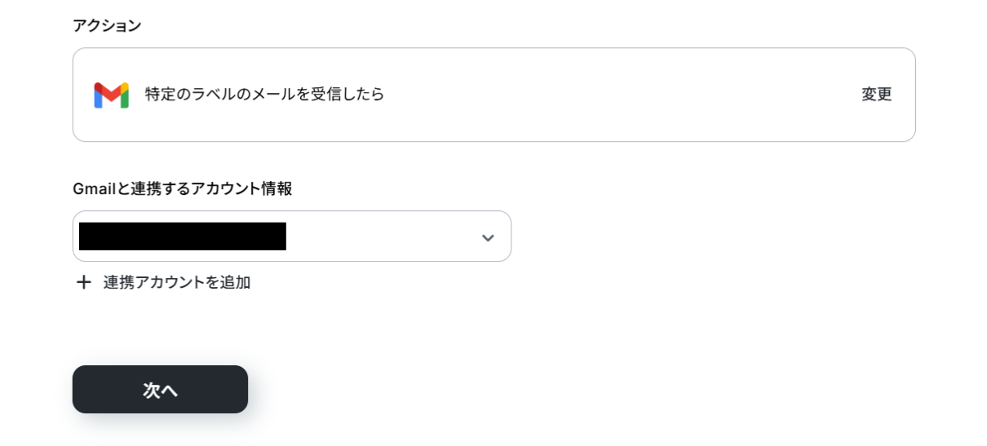
Task: Click the blacked-out selected account value
Action: tap(183, 236)
